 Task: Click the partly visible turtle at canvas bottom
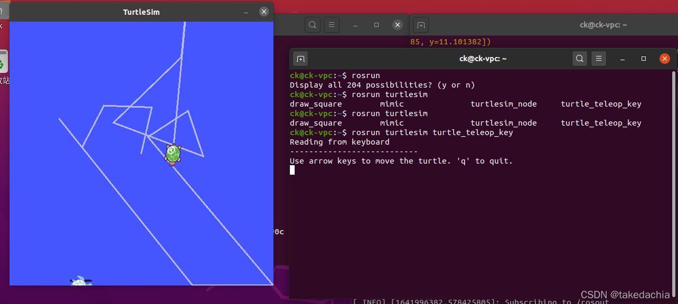80,282
